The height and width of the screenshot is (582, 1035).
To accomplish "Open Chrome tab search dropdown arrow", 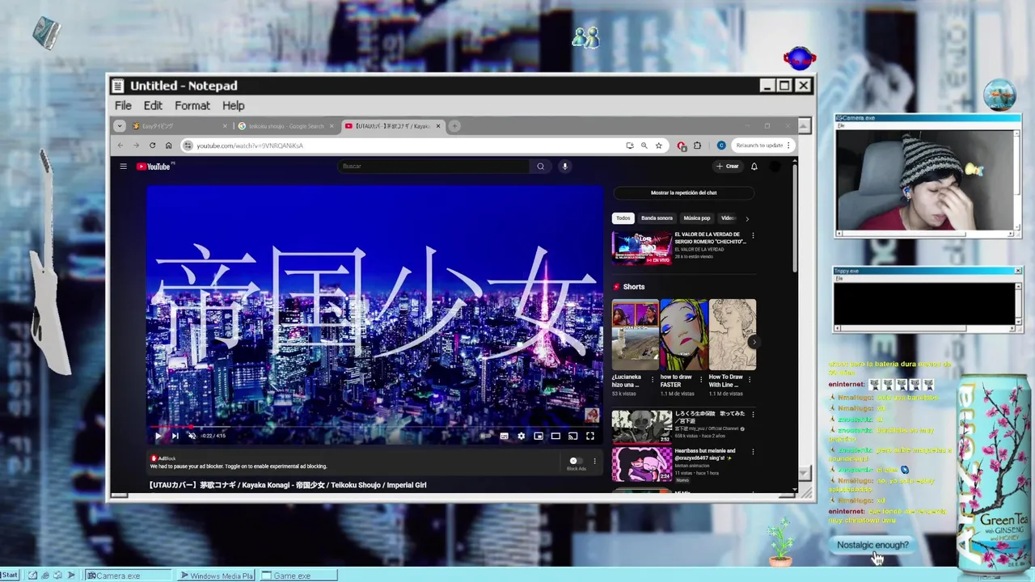I will (120, 126).
